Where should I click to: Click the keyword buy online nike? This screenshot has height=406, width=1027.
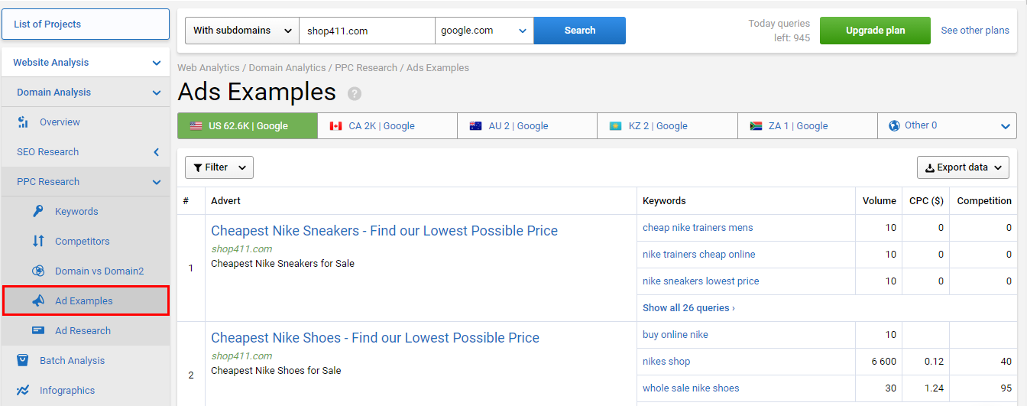[x=675, y=335]
